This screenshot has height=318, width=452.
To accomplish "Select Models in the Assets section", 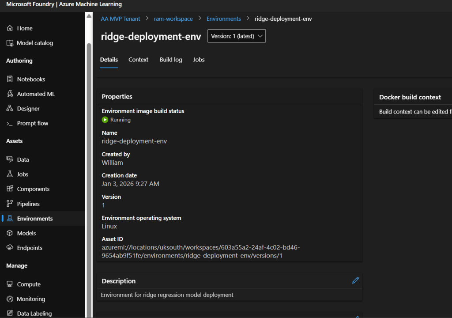I will pyautogui.click(x=26, y=233).
